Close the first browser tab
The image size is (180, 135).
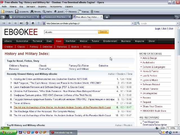(38, 17)
